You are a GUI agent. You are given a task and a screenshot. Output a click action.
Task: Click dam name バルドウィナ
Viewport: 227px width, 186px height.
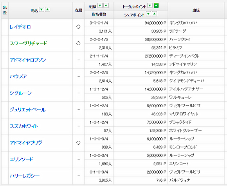coord(180,181)
